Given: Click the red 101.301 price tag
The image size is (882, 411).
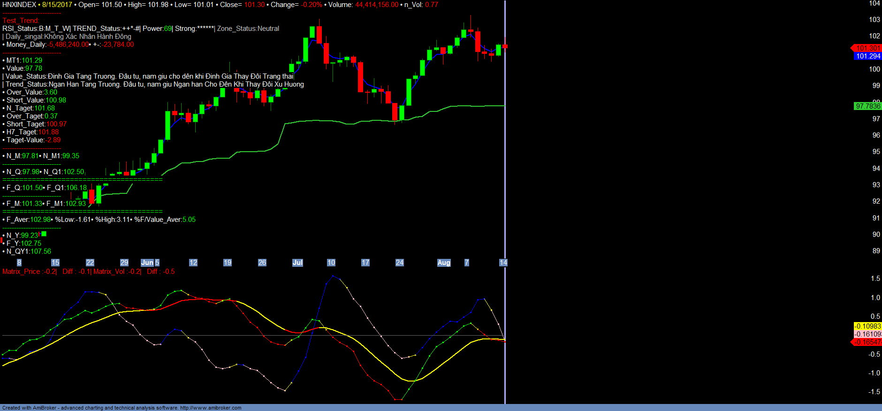Looking at the screenshot, I should (867, 48).
